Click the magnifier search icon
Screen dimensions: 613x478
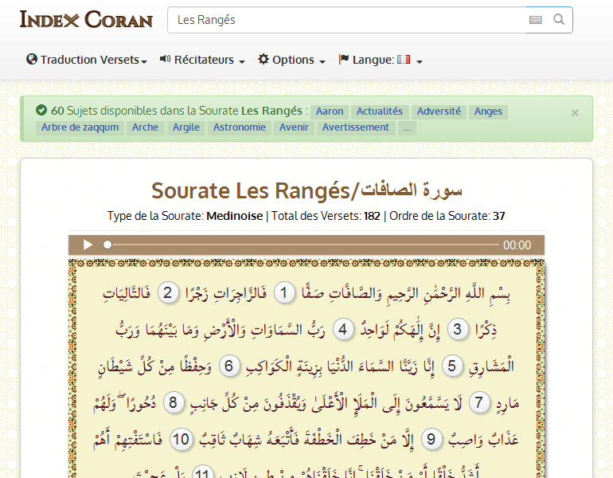pyautogui.click(x=559, y=20)
